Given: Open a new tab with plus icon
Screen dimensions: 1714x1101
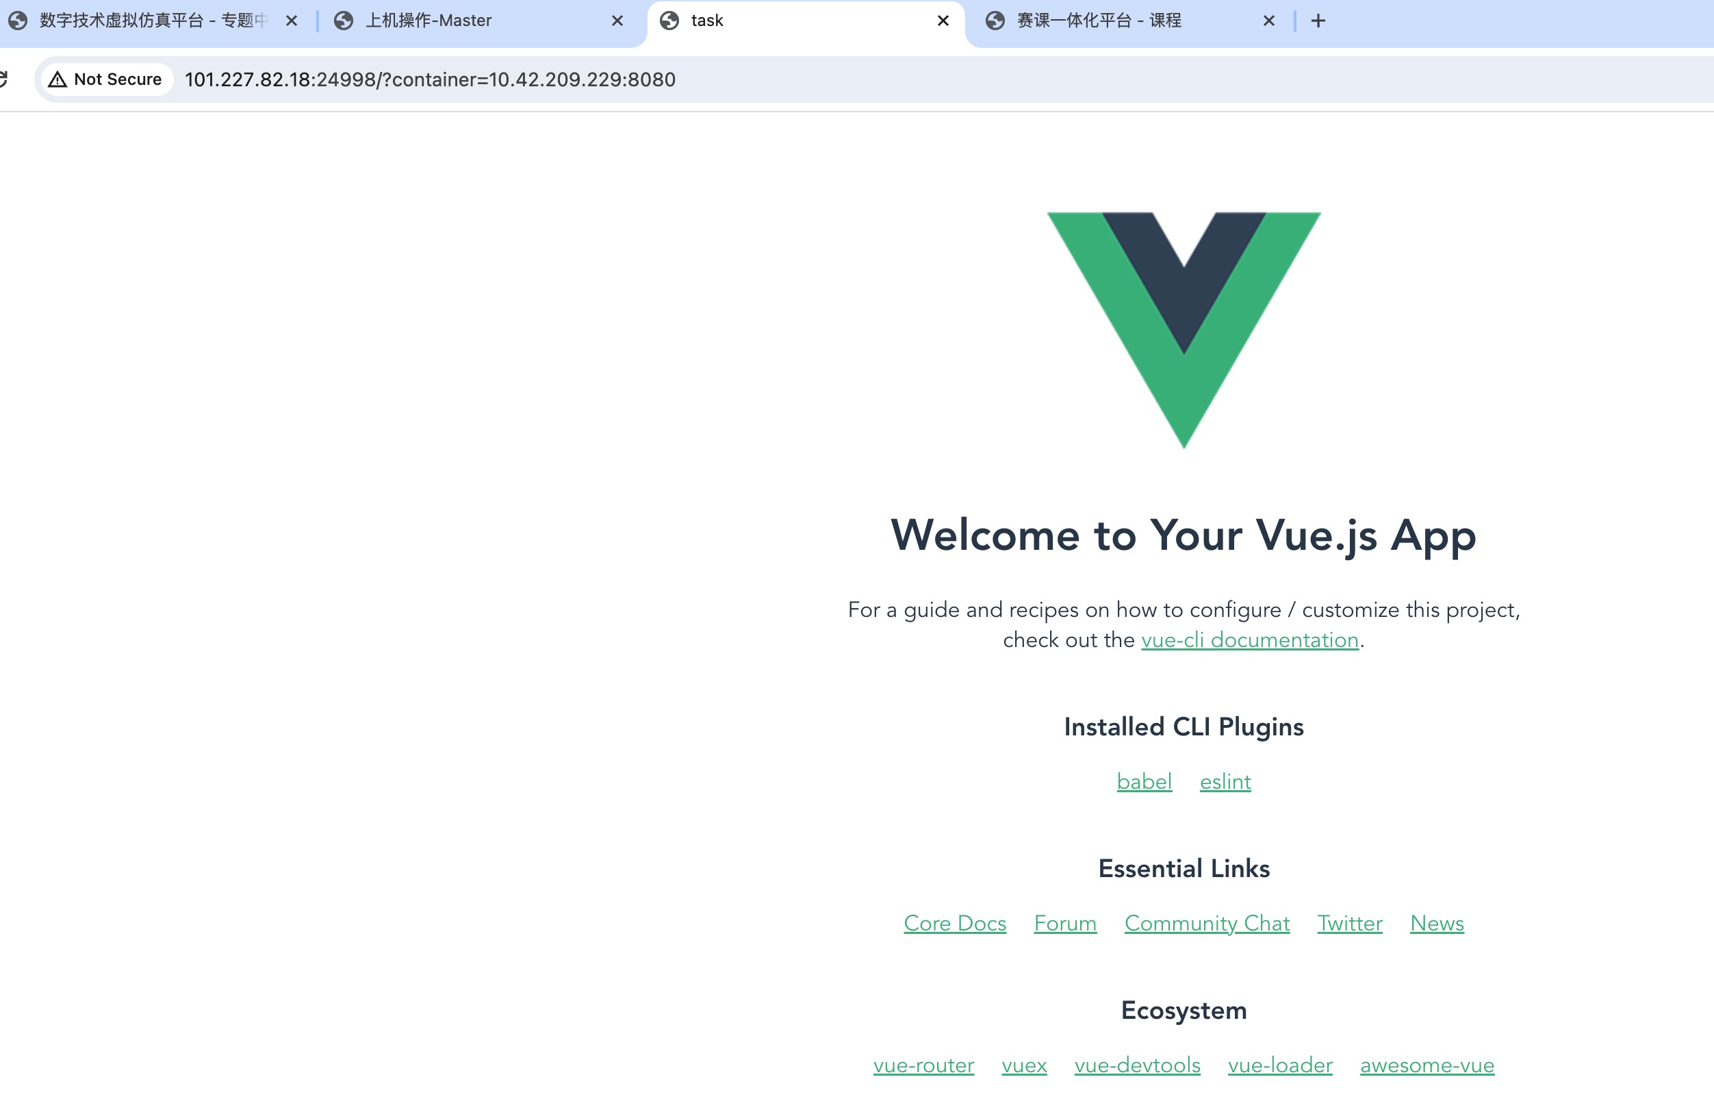Looking at the screenshot, I should (x=1318, y=21).
